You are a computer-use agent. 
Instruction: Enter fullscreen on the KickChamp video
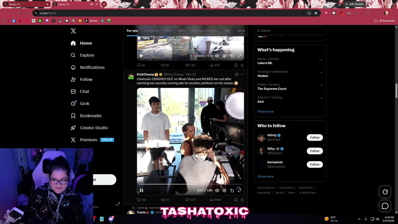239,190
